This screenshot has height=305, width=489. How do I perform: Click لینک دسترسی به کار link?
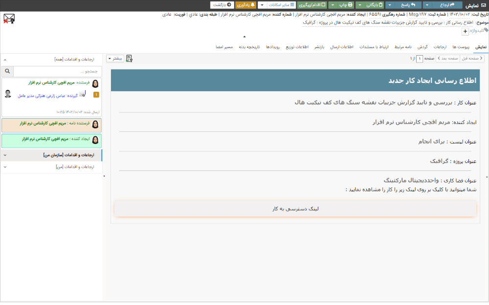point(295,208)
